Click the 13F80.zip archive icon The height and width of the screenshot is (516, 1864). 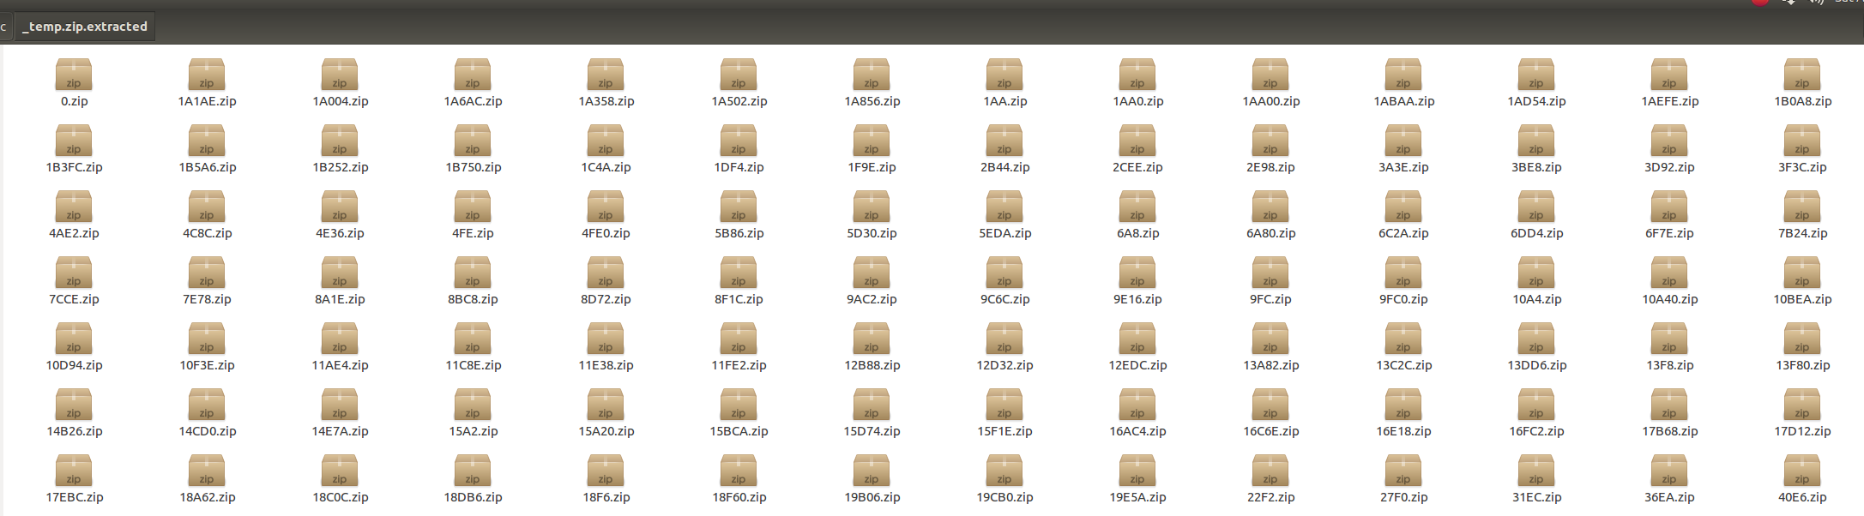coord(1802,339)
